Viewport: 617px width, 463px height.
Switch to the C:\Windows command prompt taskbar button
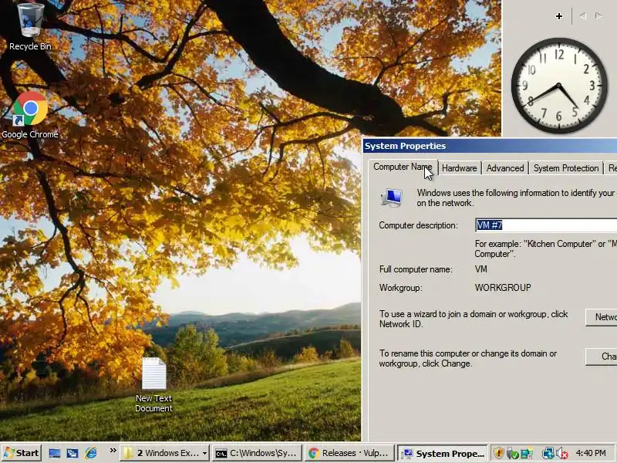point(258,453)
